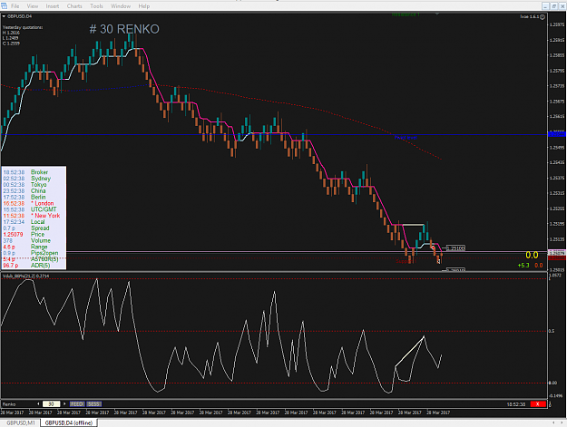Click the red X button in the Renko bar

click(x=538, y=403)
